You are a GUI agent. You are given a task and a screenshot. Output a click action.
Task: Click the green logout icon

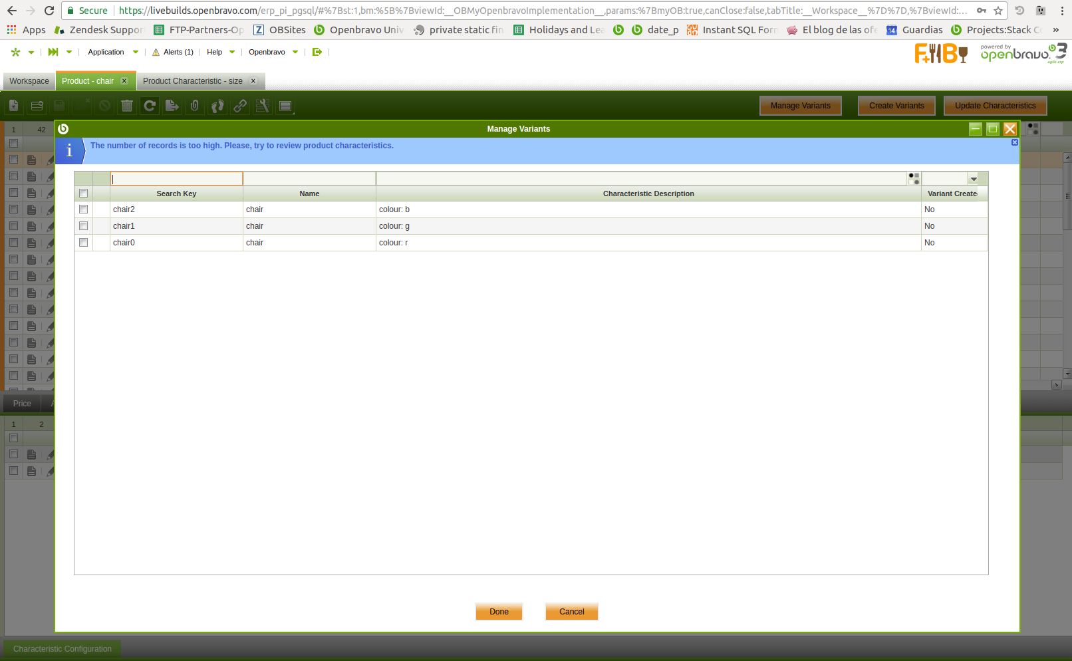point(317,52)
